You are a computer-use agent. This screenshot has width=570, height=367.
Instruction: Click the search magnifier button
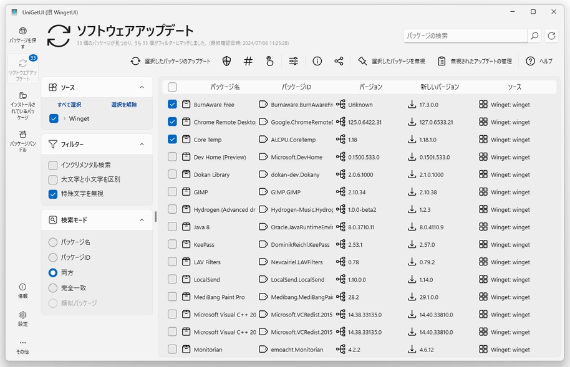[534, 36]
